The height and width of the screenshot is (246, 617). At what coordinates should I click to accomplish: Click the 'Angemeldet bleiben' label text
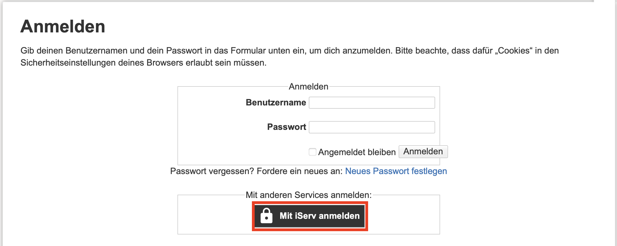pos(357,152)
